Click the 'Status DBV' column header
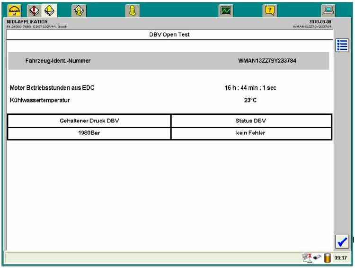Viewport: 355px width, 268px height. click(x=250, y=121)
